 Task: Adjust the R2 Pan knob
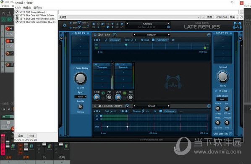coord(131,97)
